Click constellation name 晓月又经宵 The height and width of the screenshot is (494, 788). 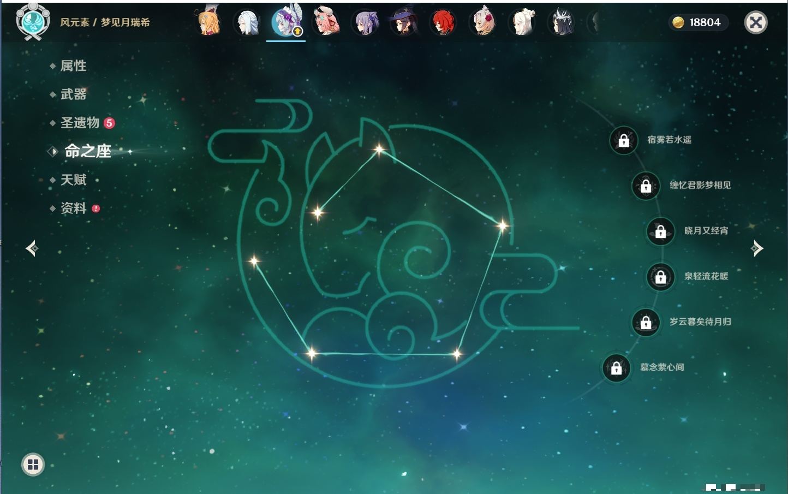(706, 230)
